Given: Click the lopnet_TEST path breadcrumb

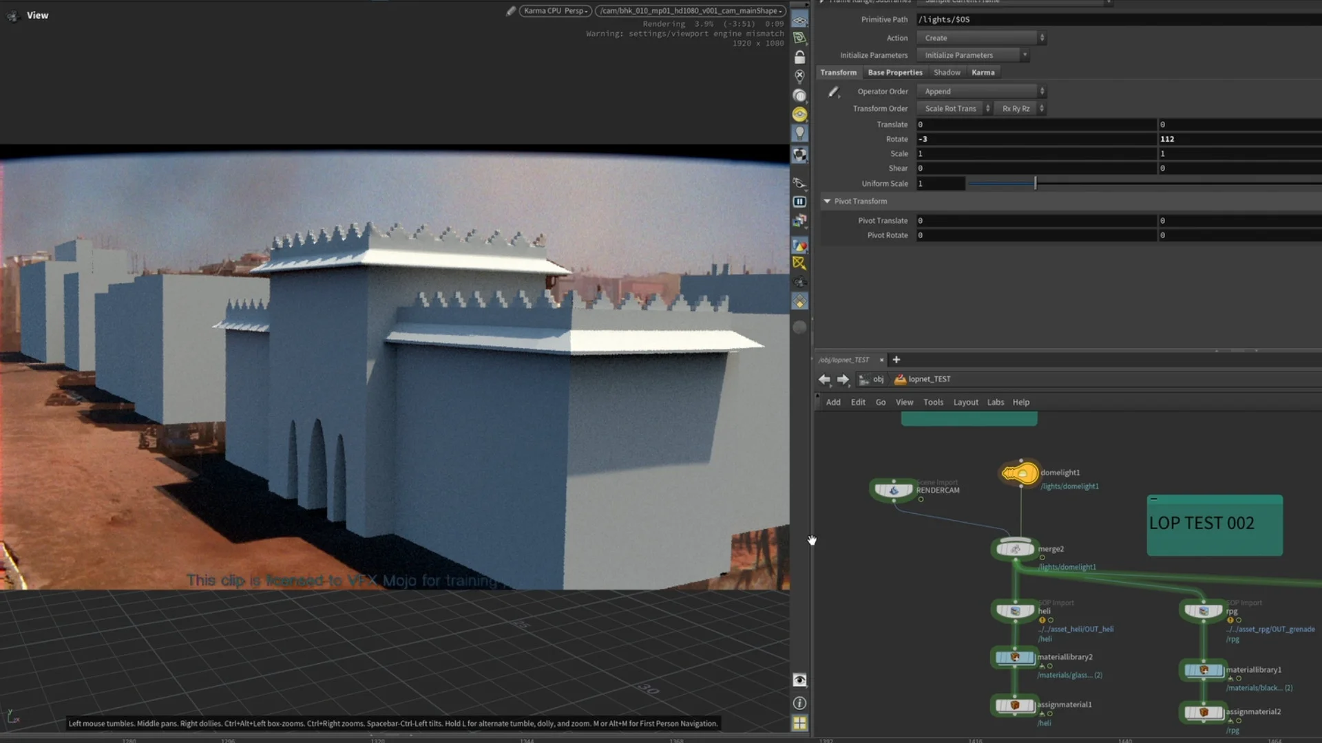Looking at the screenshot, I should coord(923,379).
